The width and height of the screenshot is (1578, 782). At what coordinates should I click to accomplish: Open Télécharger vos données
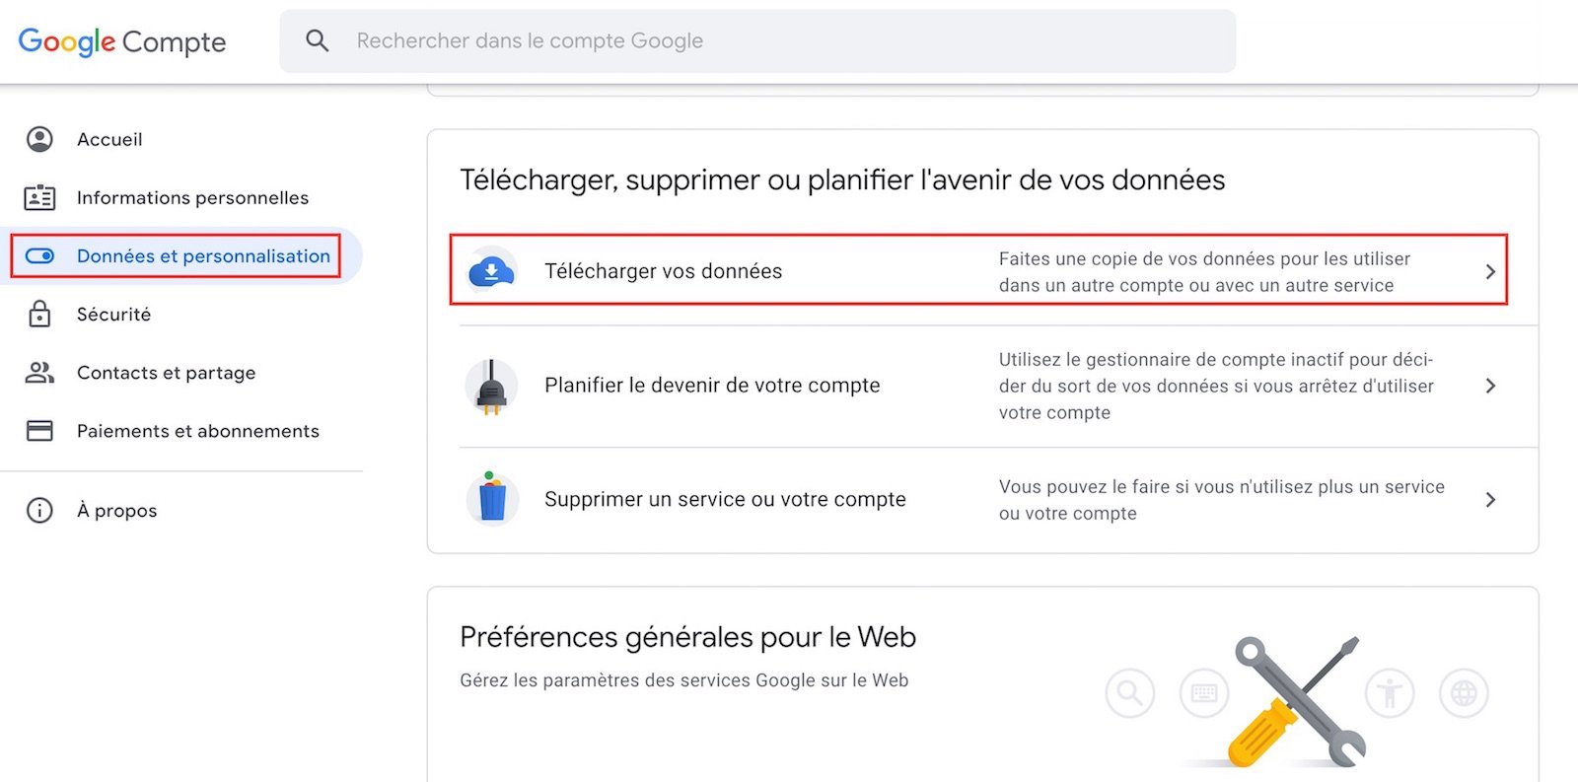pyautogui.click(x=663, y=270)
